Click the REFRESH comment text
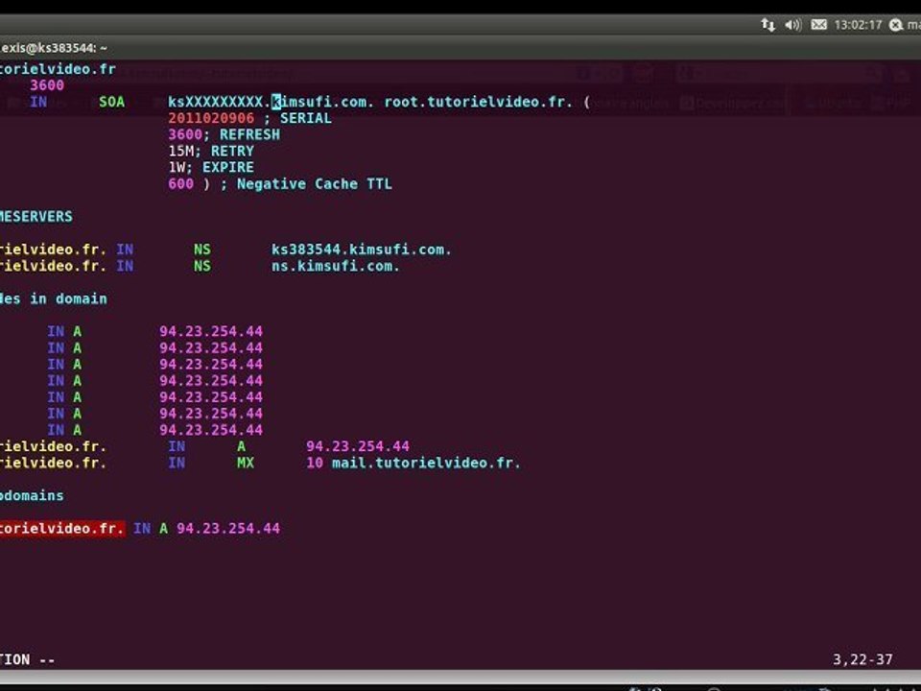This screenshot has height=691, width=921. [249, 134]
